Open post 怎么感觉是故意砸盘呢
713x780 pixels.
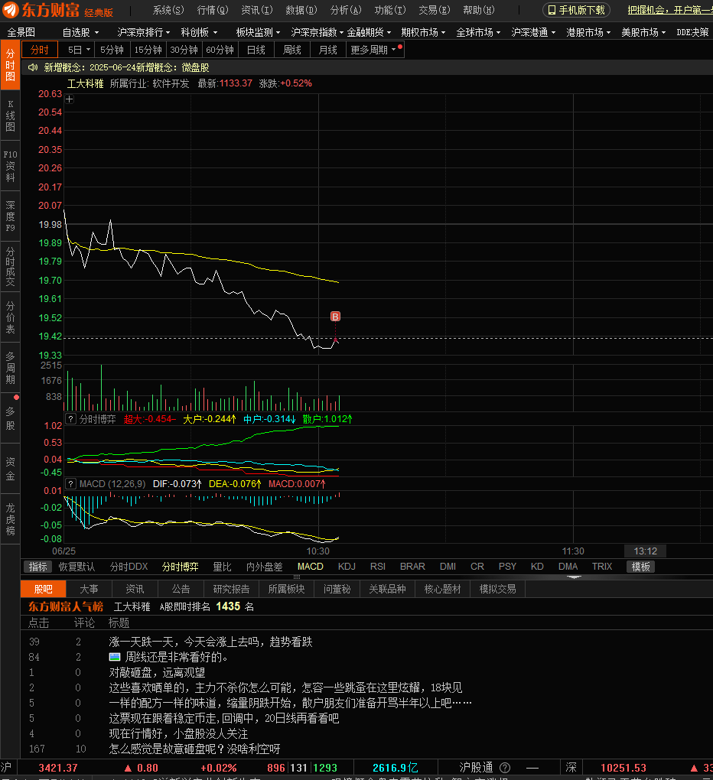coord(194,749)
